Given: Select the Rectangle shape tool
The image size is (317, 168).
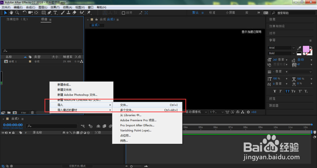Looking at the screenshot, I should pyautogui.click(x=43, y=13).
